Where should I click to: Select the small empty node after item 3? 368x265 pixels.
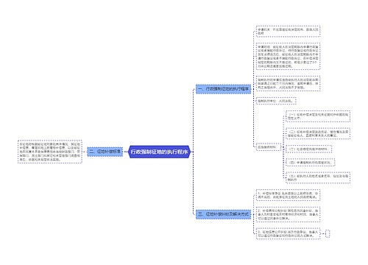[x=328, y=233]
